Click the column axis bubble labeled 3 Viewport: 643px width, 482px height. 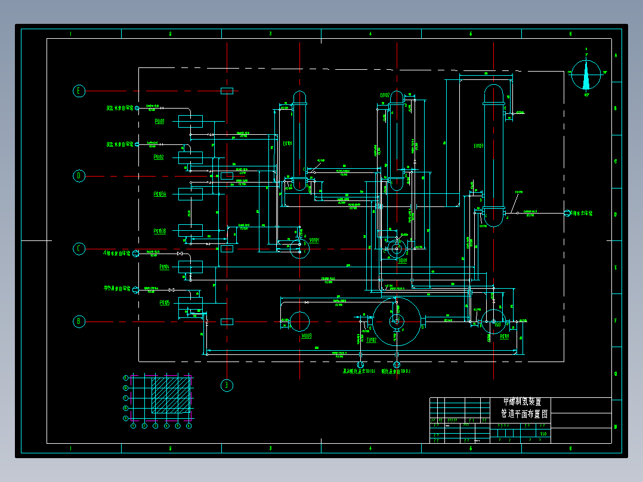pyautogui.click(x=227, y=385)
